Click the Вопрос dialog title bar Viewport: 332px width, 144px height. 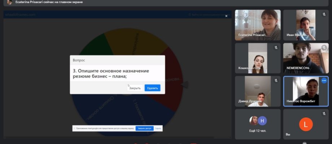(x=117, y=60)
